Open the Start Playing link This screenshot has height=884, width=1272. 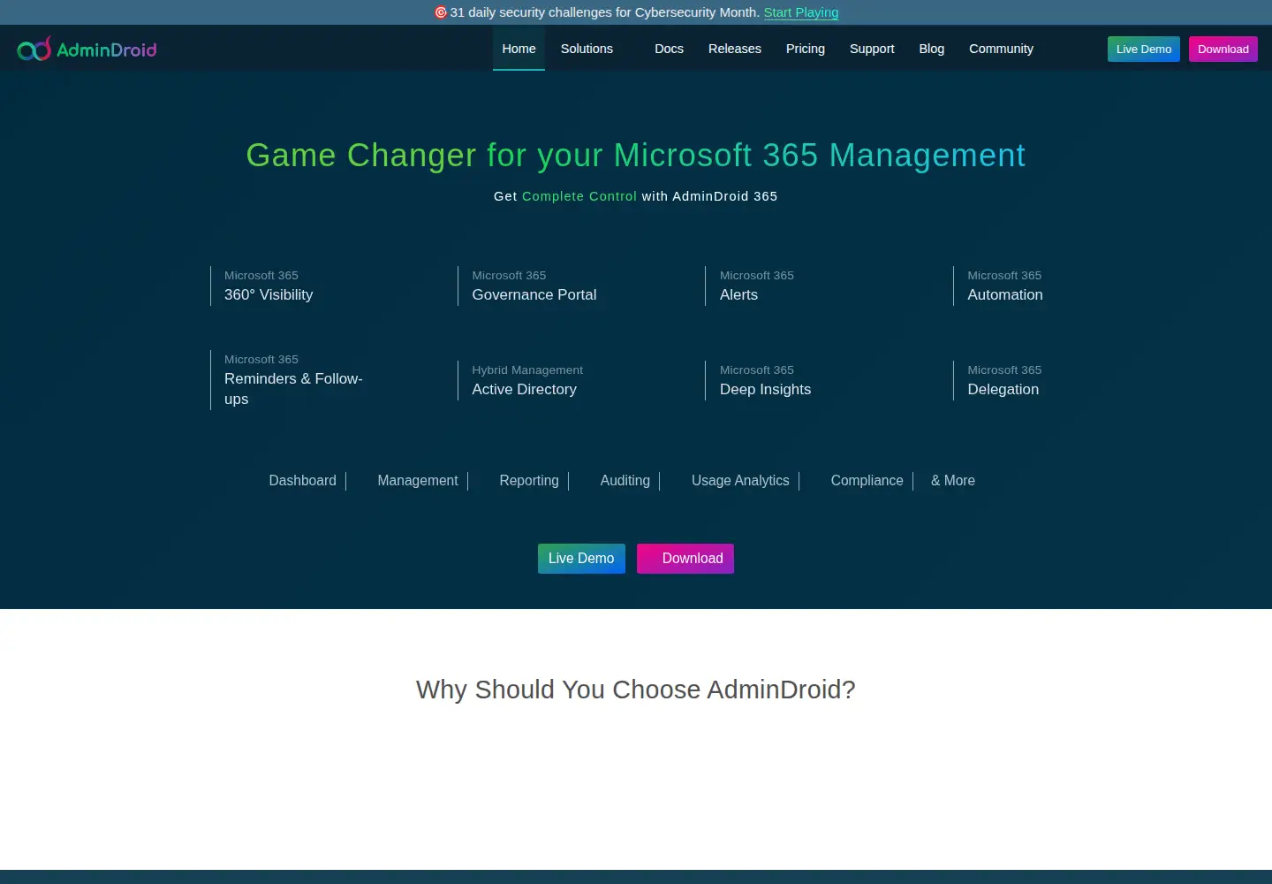tap(801, 12)
